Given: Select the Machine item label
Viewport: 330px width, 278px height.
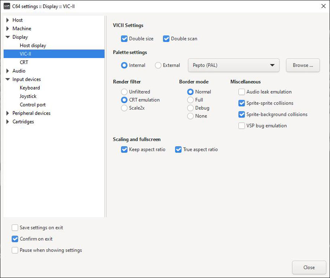Looking at the screenshot, I should [22, 29].
